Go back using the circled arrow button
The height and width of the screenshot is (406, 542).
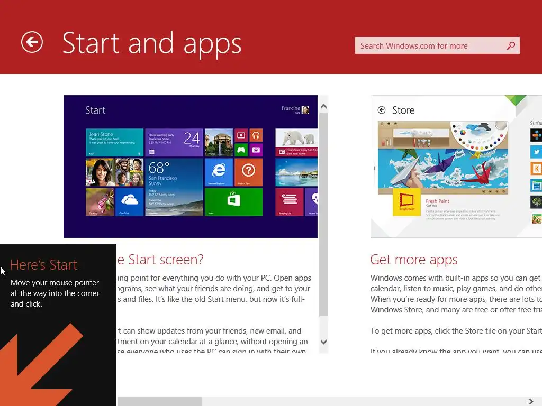[x=32, y=42]
